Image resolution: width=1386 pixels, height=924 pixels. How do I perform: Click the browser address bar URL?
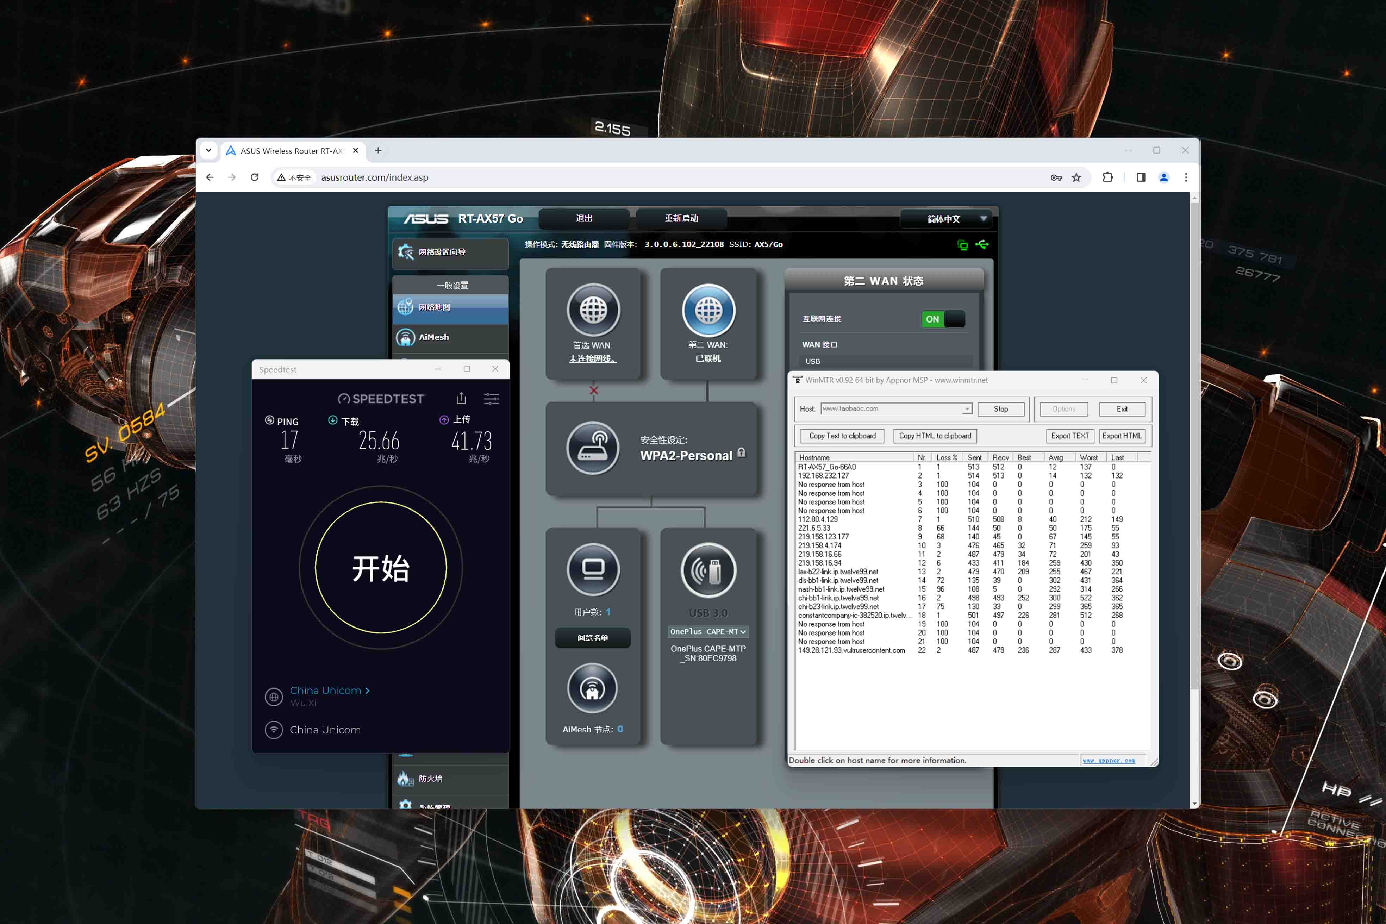[375, 177]
